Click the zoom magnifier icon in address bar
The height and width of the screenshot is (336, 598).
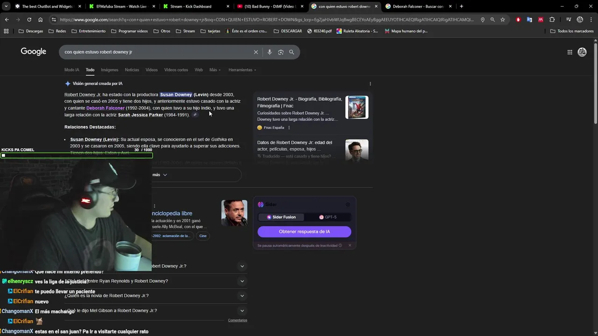point(492,20)
